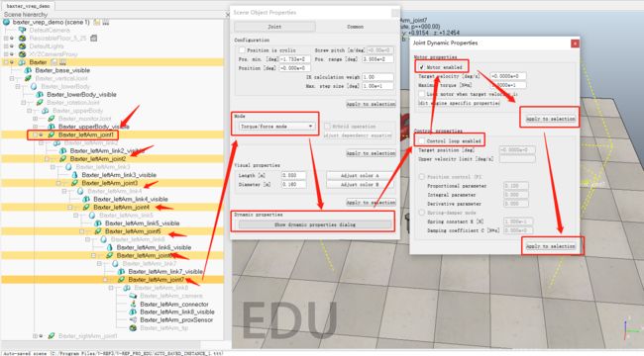Screen dimensions: 644x356
Task: Toggle the Hybrid operation checkbox
Action: (x=327, y=127)
